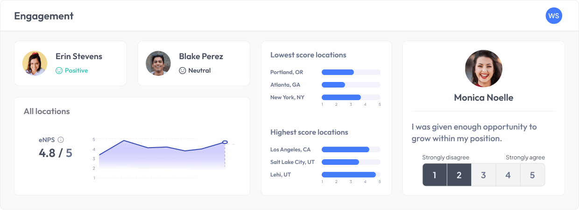Click the Los Angeles, CA location label
The image size is (579, 210).
click(290, 149)
